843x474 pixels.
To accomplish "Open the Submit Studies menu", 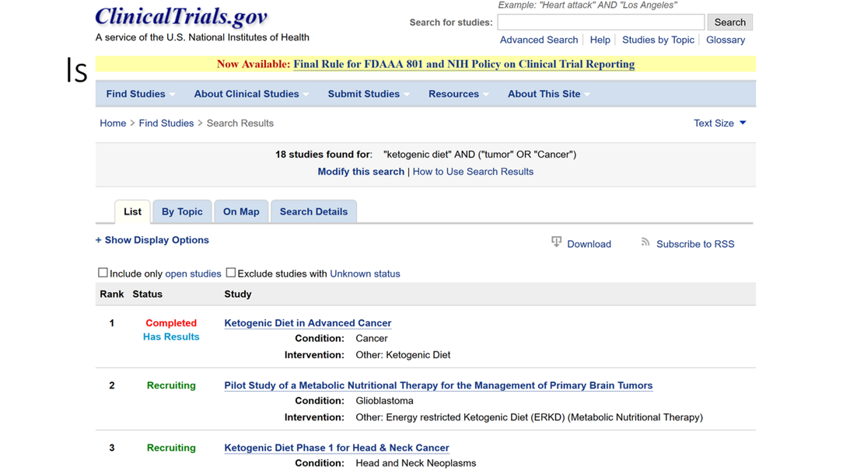I will (368, 94).
